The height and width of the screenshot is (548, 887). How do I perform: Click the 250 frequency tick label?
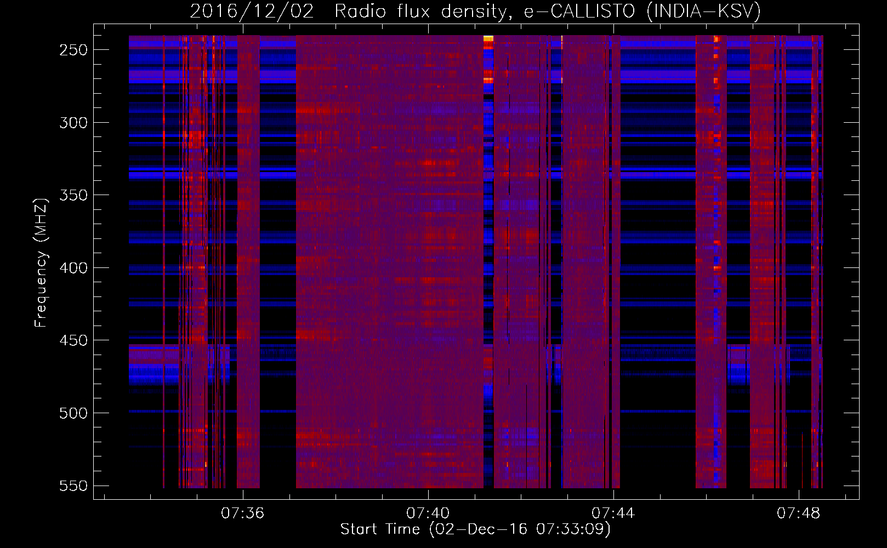73,50
